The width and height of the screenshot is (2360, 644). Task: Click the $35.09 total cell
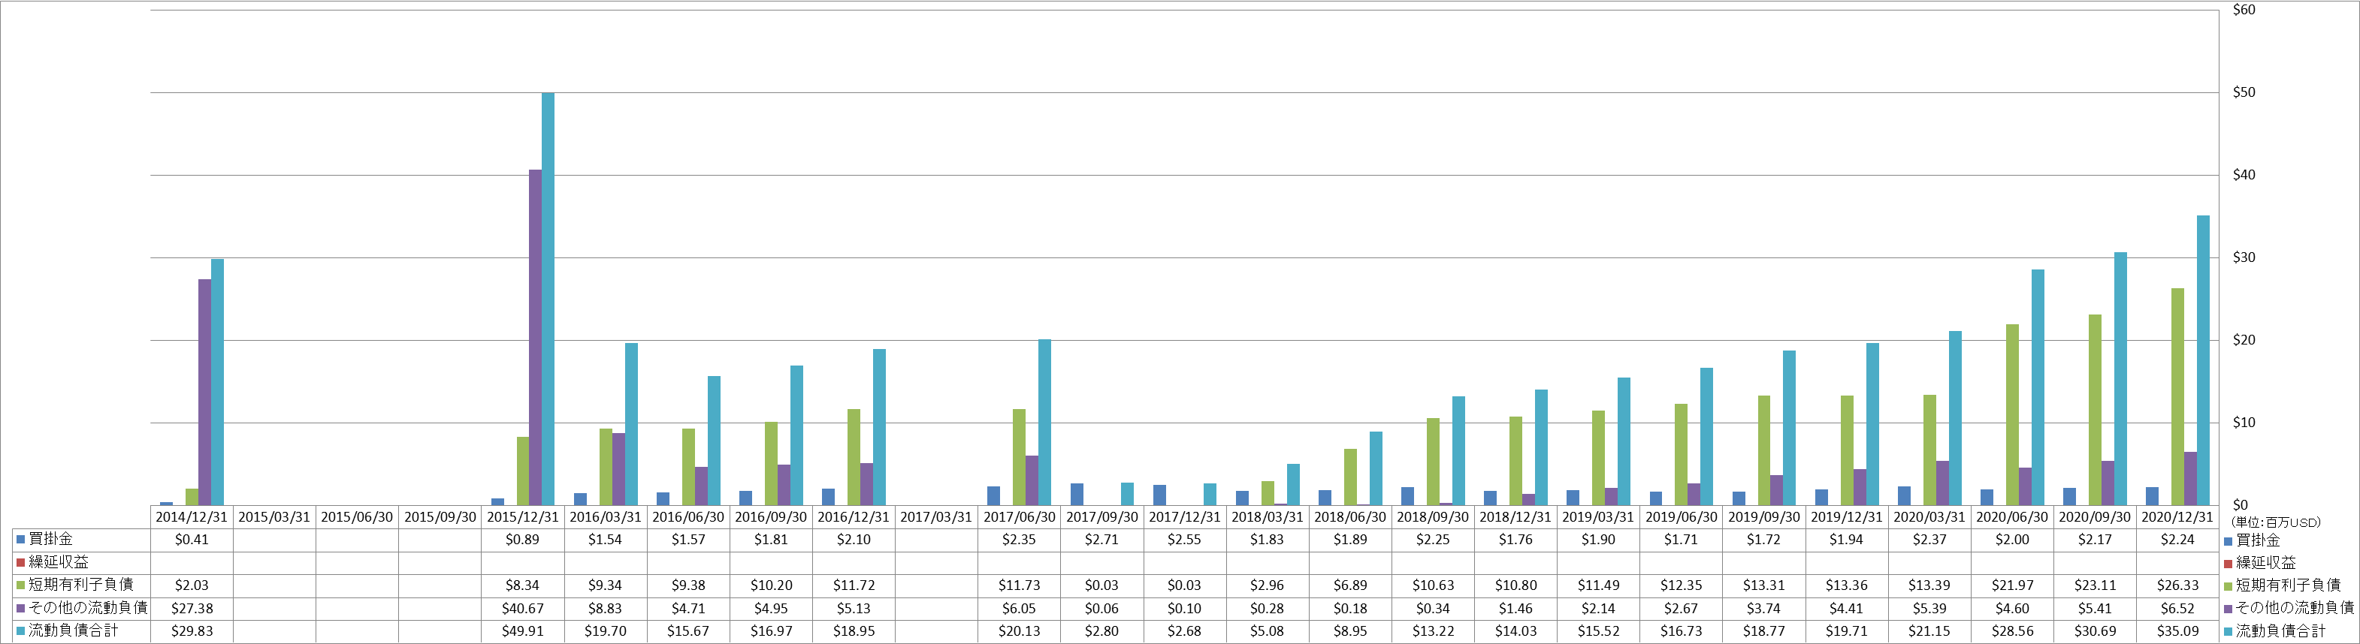pyautogui.click(x=2177, y=631)
